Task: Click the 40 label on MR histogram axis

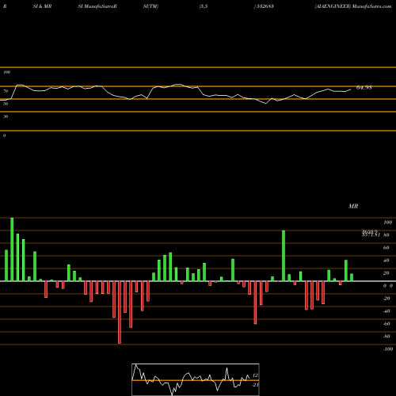Action: point(386,261)
